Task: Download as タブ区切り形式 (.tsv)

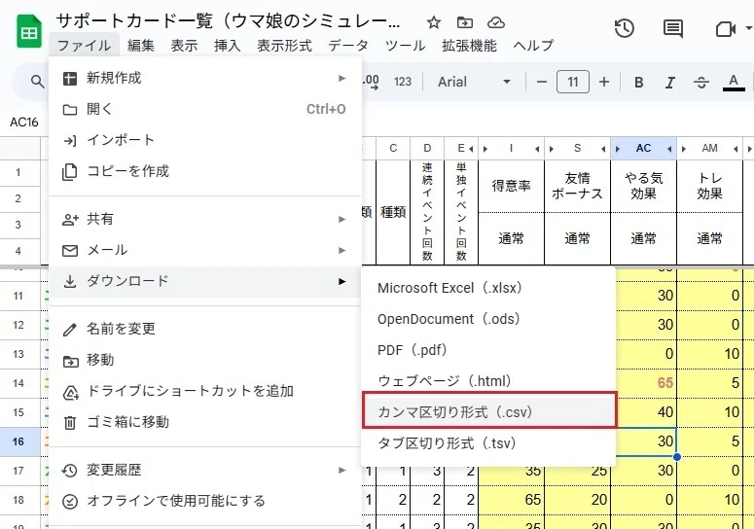Action: tap(488, 443)
